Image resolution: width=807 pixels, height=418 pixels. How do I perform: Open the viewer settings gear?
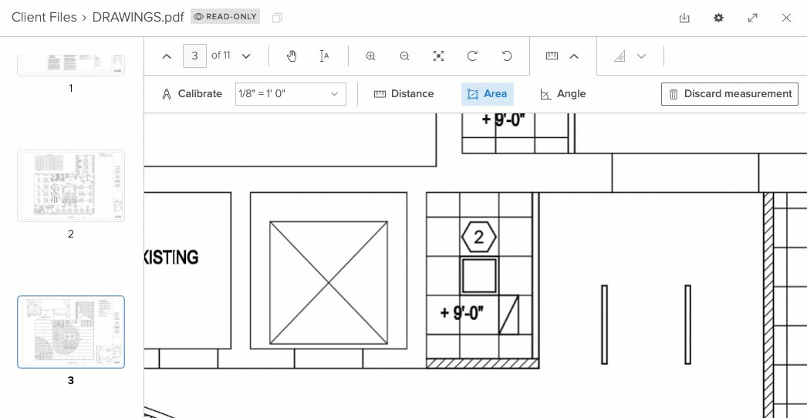pos(718,18)
